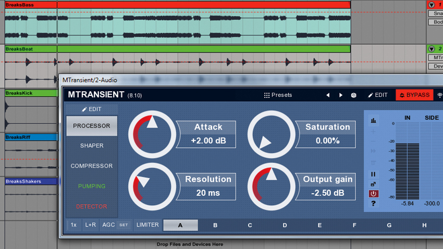Click the Resolution 20 ms value field
443x249 pixels.
pyautogui.click(x=208, y=193)
